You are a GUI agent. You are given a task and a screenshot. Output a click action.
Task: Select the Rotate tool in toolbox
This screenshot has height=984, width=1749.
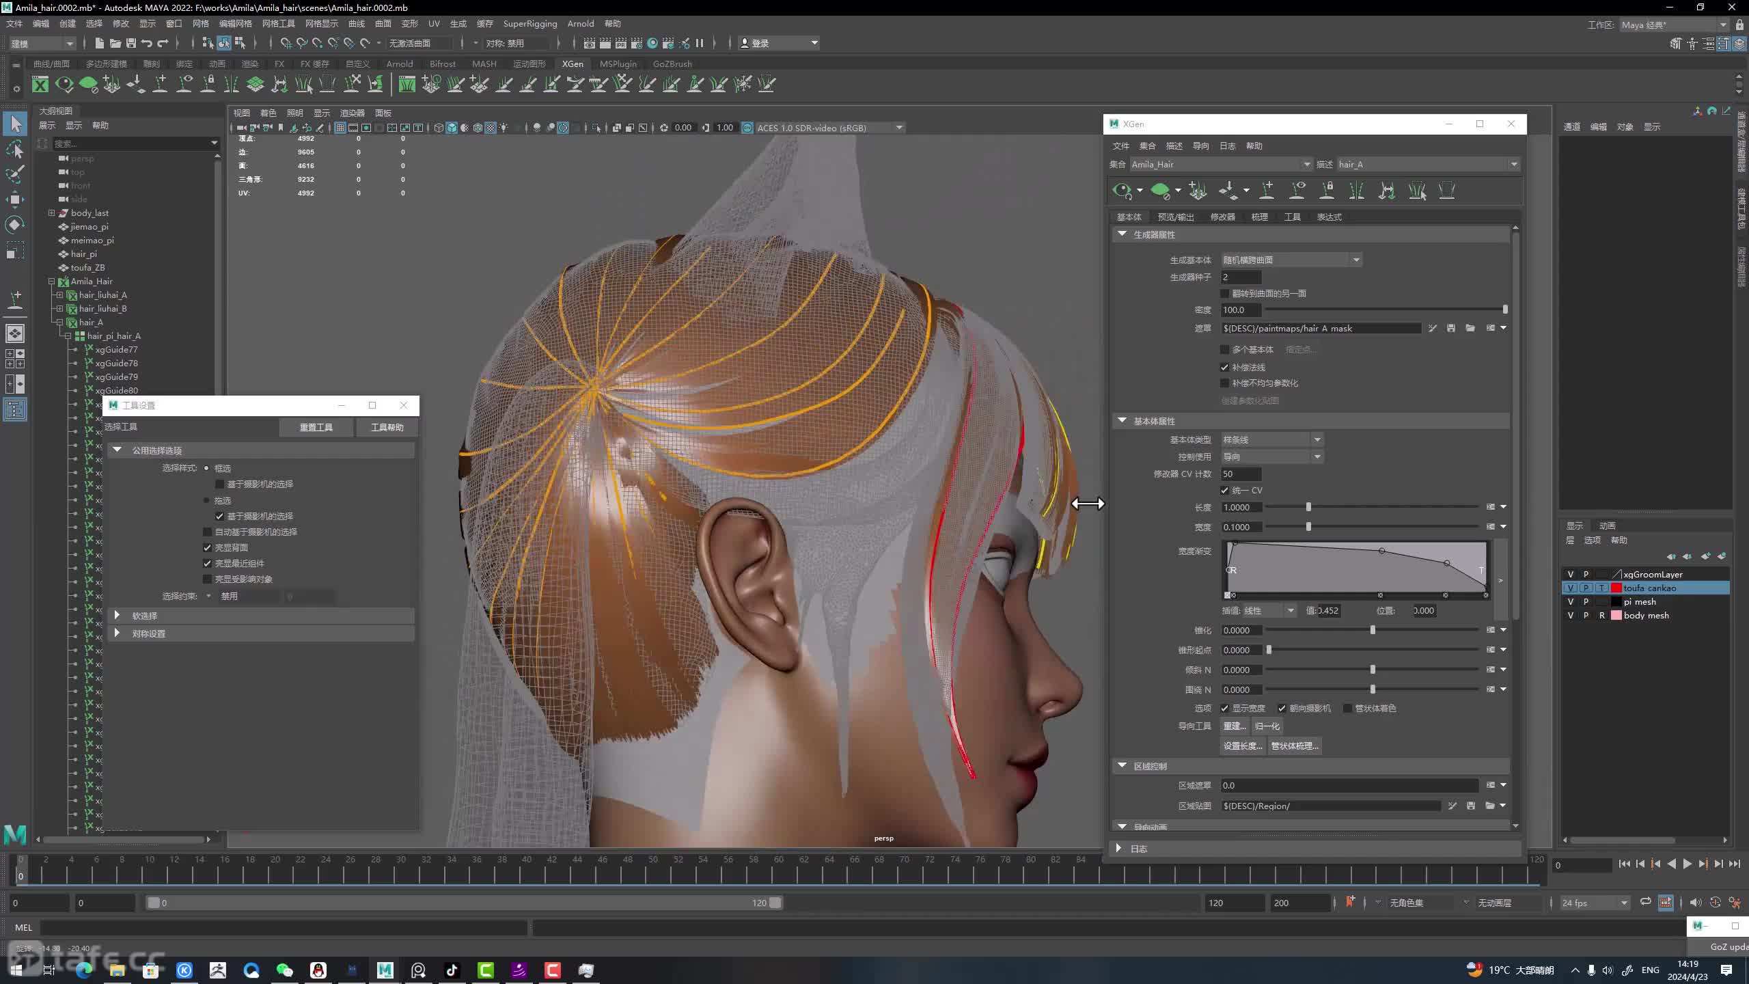[x=15, y=225]
